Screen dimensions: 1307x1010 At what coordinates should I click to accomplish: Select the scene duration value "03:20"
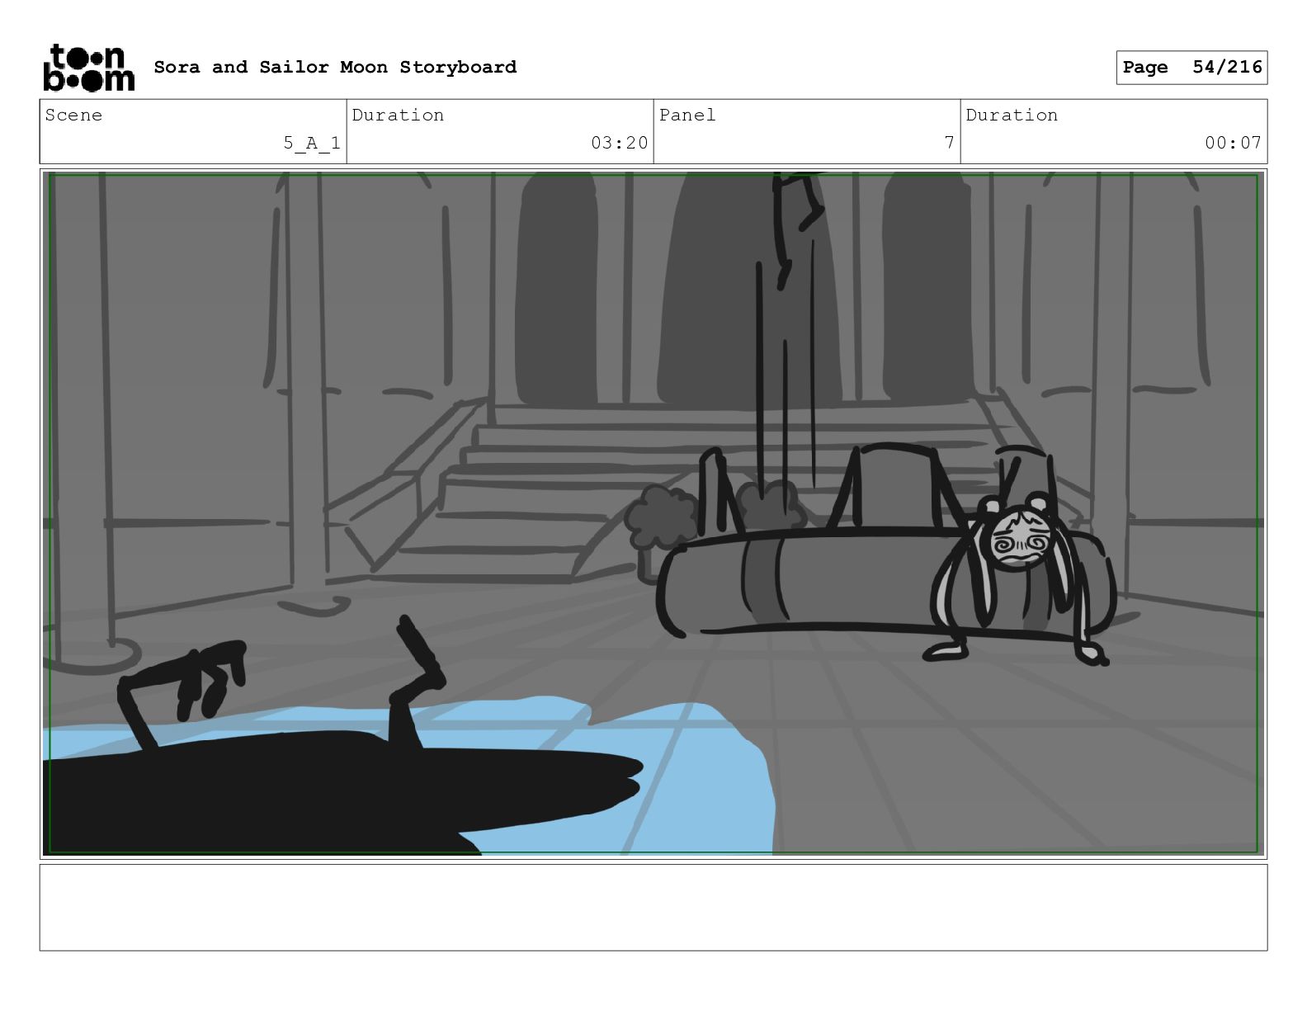(620, 143)
